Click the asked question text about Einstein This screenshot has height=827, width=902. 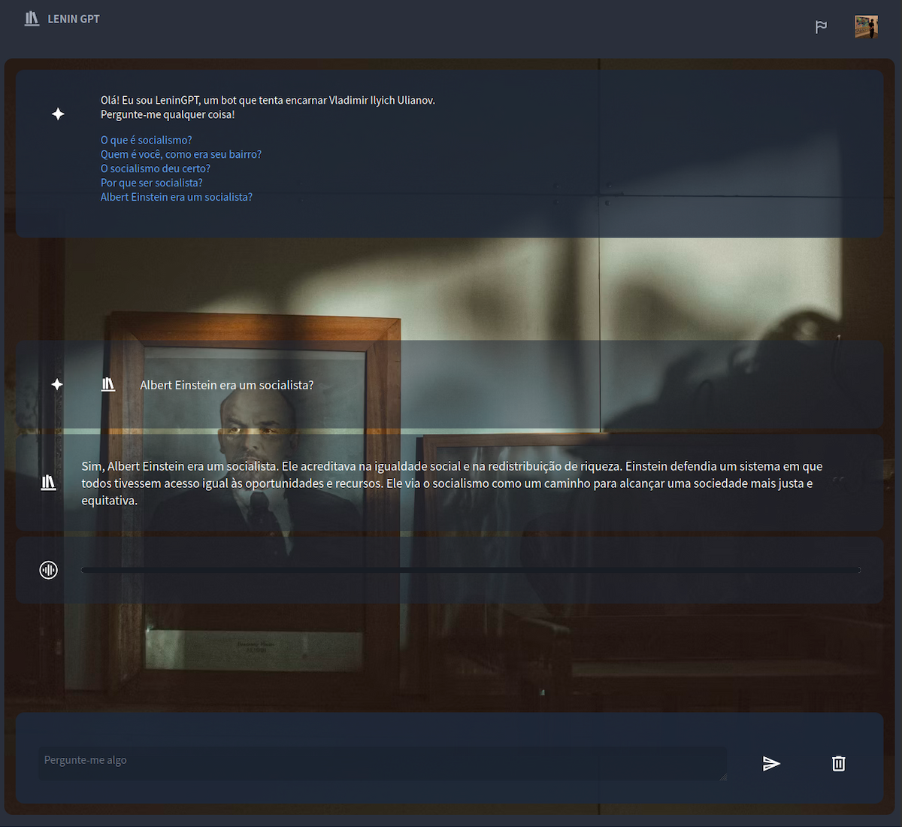[x=226, y=385]
